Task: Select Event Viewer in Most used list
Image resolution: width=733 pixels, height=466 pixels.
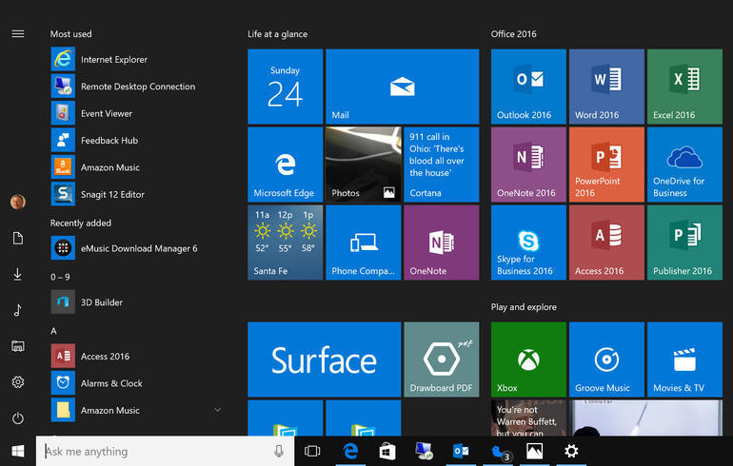Action: point(106,113)
